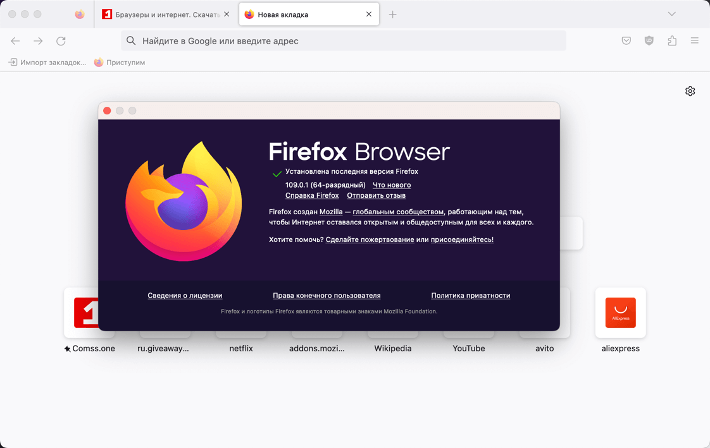Go back with the back arrow

point(15,41)
